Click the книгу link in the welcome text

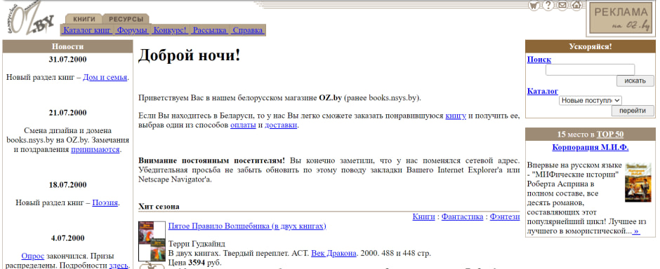click(x=456, y=116)
